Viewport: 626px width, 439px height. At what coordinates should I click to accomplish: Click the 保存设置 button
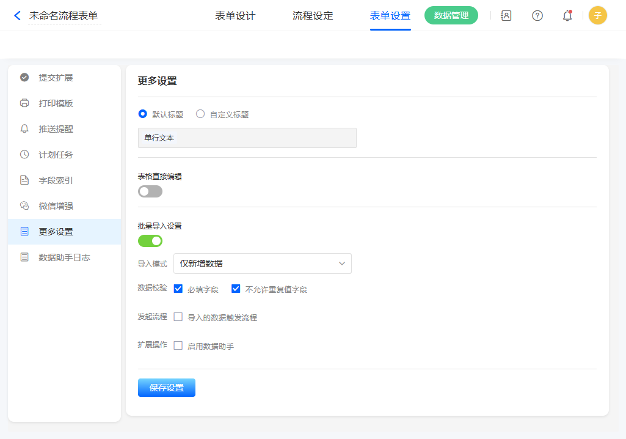[x=166, y=388]
